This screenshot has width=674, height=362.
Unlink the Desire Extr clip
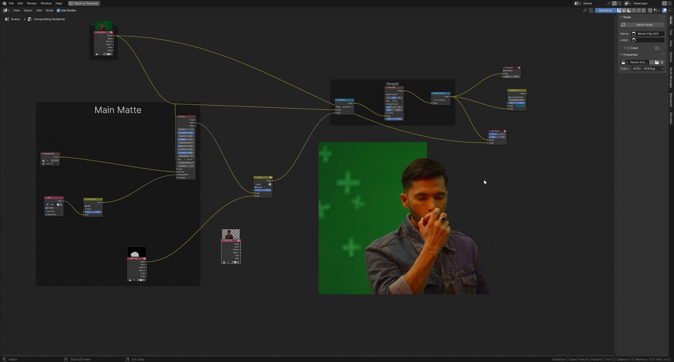[662, 62]
